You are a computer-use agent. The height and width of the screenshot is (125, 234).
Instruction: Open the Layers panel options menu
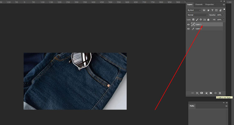point(224,5)
